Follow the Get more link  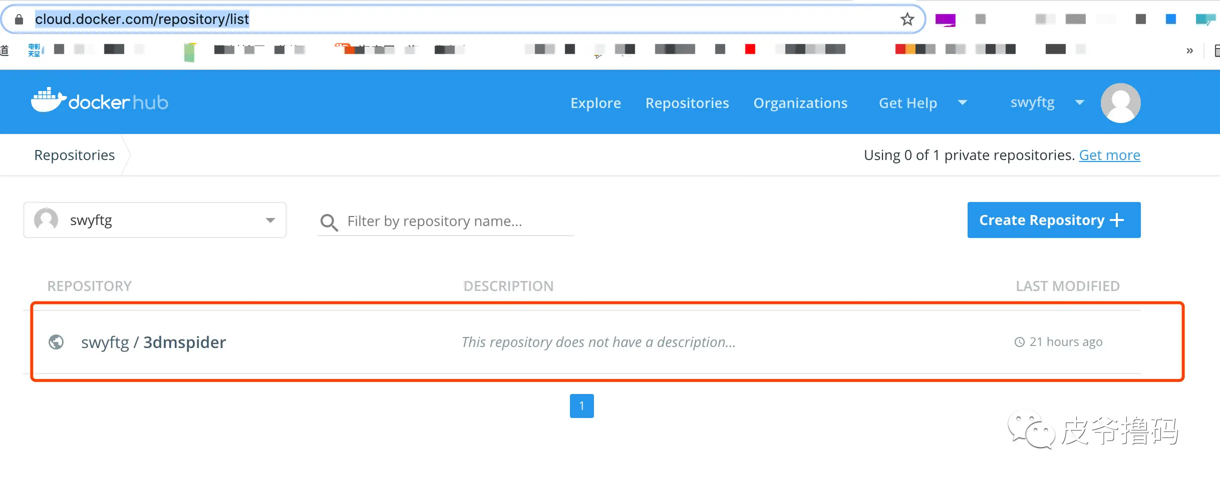click(1109, 155)
